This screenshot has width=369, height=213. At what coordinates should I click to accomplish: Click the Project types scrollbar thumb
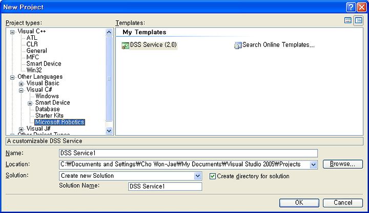[x=109, y=79]
